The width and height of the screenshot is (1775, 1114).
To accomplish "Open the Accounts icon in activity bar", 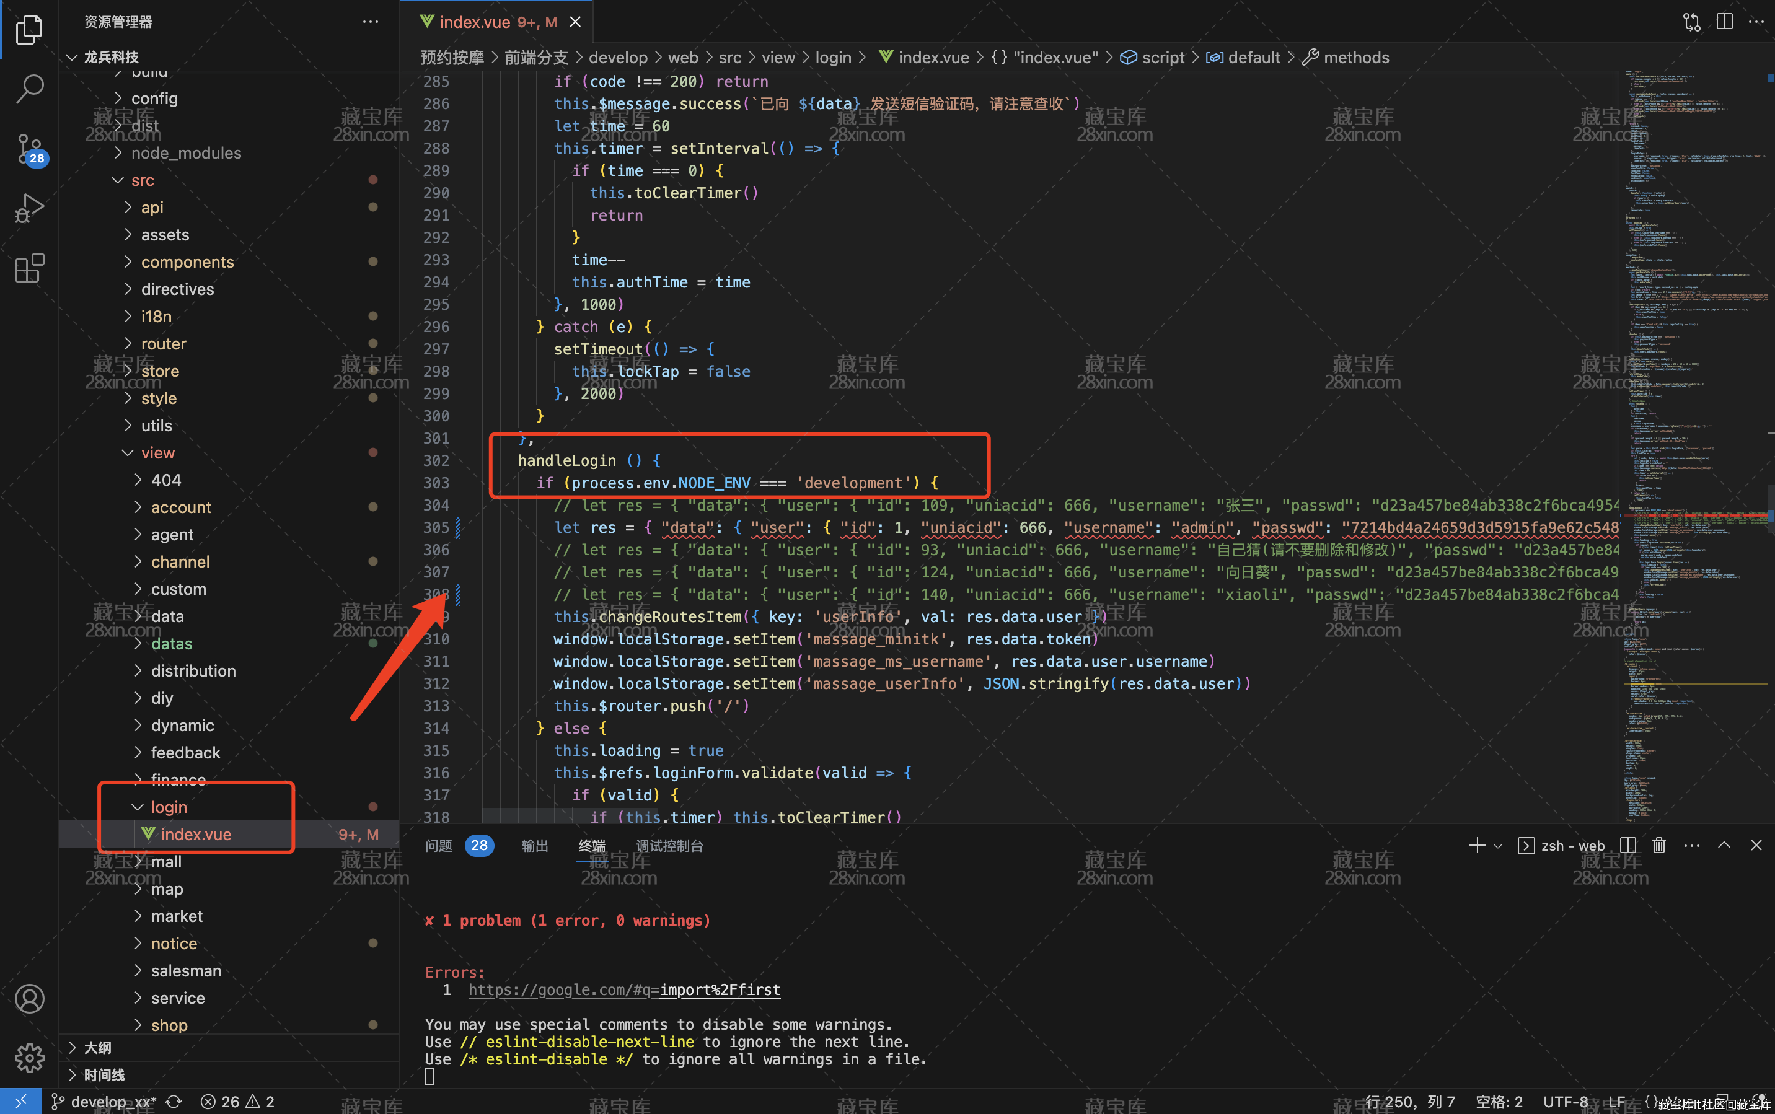I will (30, 999).
